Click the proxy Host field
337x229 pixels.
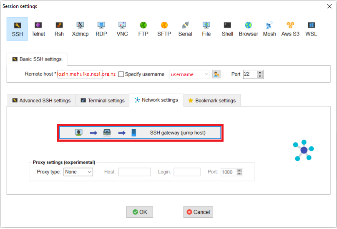point(134,172)
